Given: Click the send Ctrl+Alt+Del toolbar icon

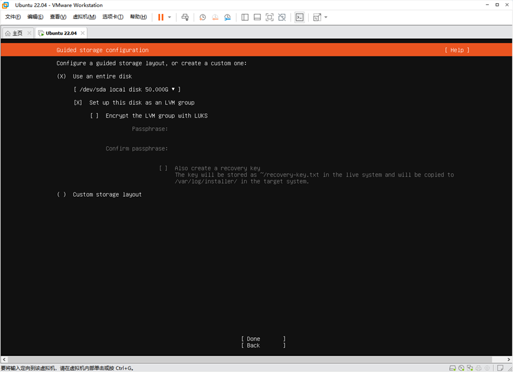Looking at the screenshot, I should click(185, 17).
